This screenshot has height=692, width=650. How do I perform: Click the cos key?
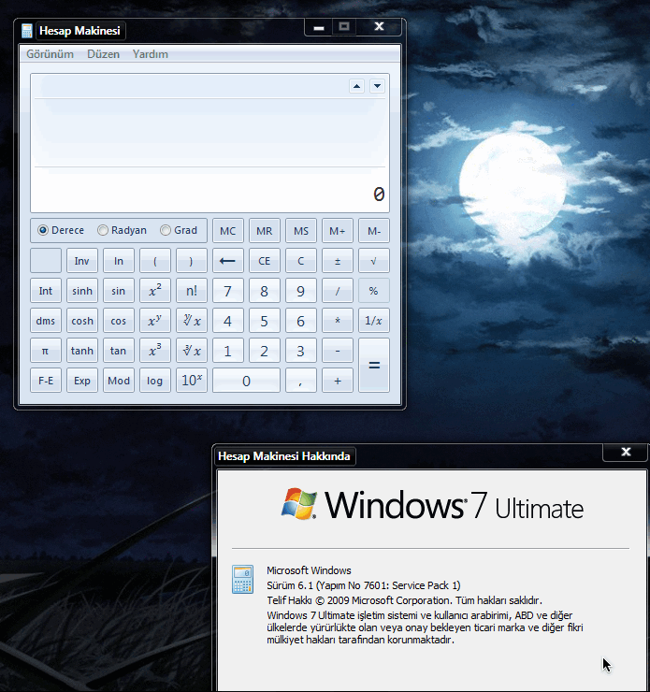coord(119,321)
